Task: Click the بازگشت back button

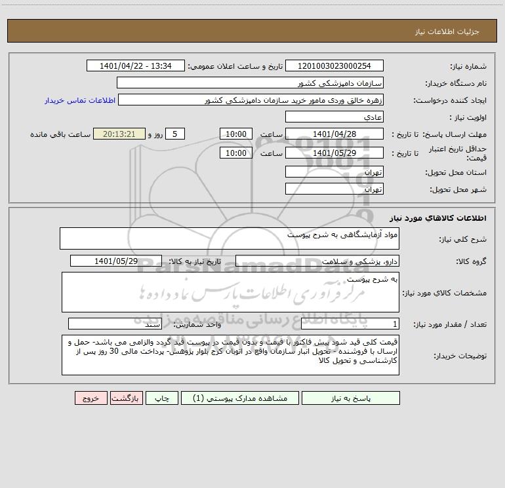Action: 126,398
